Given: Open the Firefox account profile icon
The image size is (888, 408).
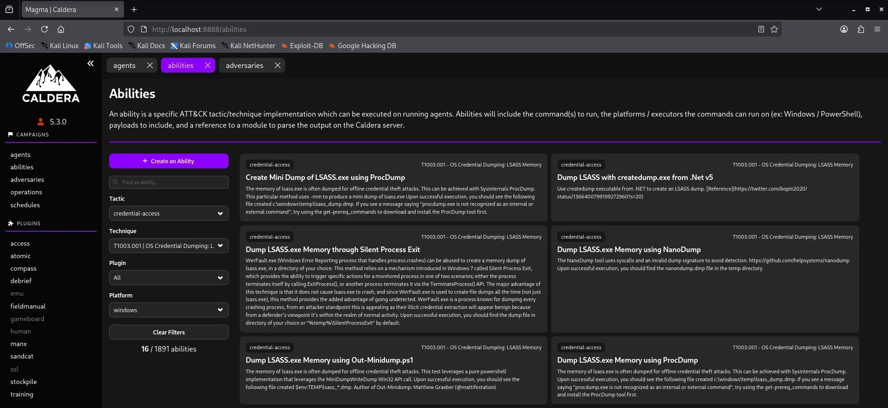Looking at the screenshot, I should [844, 29].
